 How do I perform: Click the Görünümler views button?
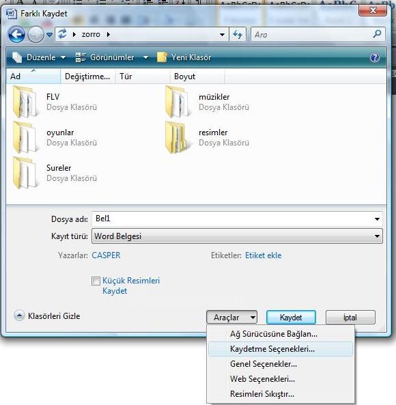(x=105, y=57)
